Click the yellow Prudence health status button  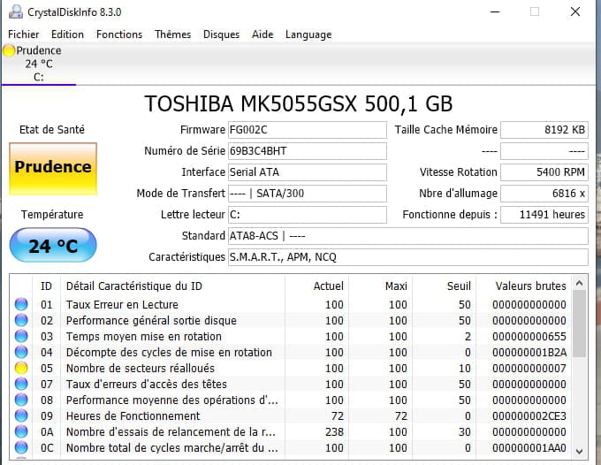pyautogui.click(x=53, y=167)
